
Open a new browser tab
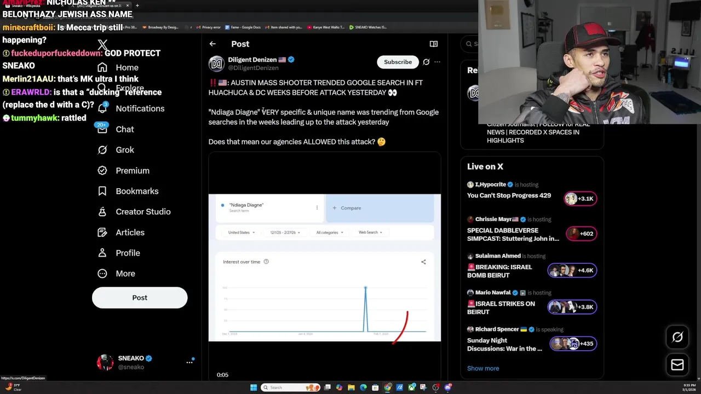(137, 5)
